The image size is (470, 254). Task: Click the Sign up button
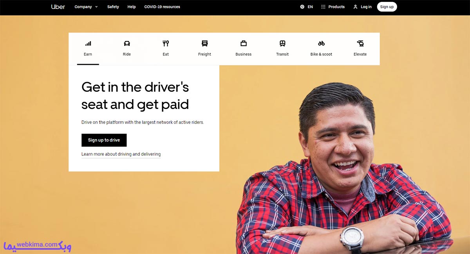tap(387, 7)
